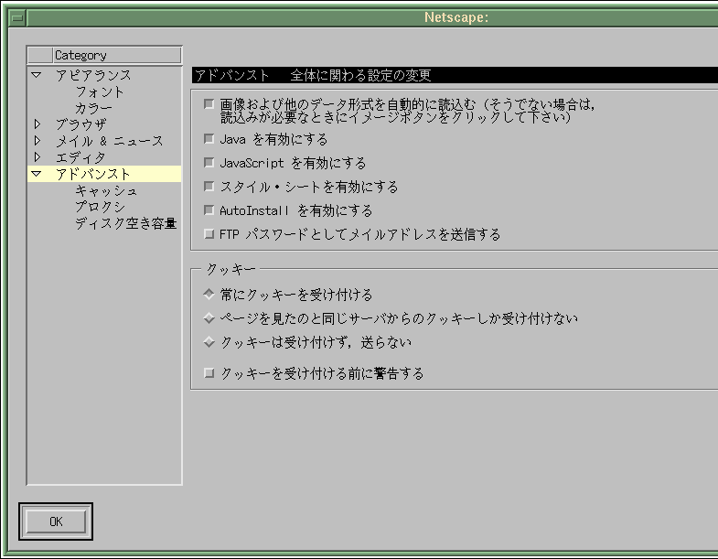Expand the ブラウザ category arrow
718x559 pixels.
click(38, 124)
